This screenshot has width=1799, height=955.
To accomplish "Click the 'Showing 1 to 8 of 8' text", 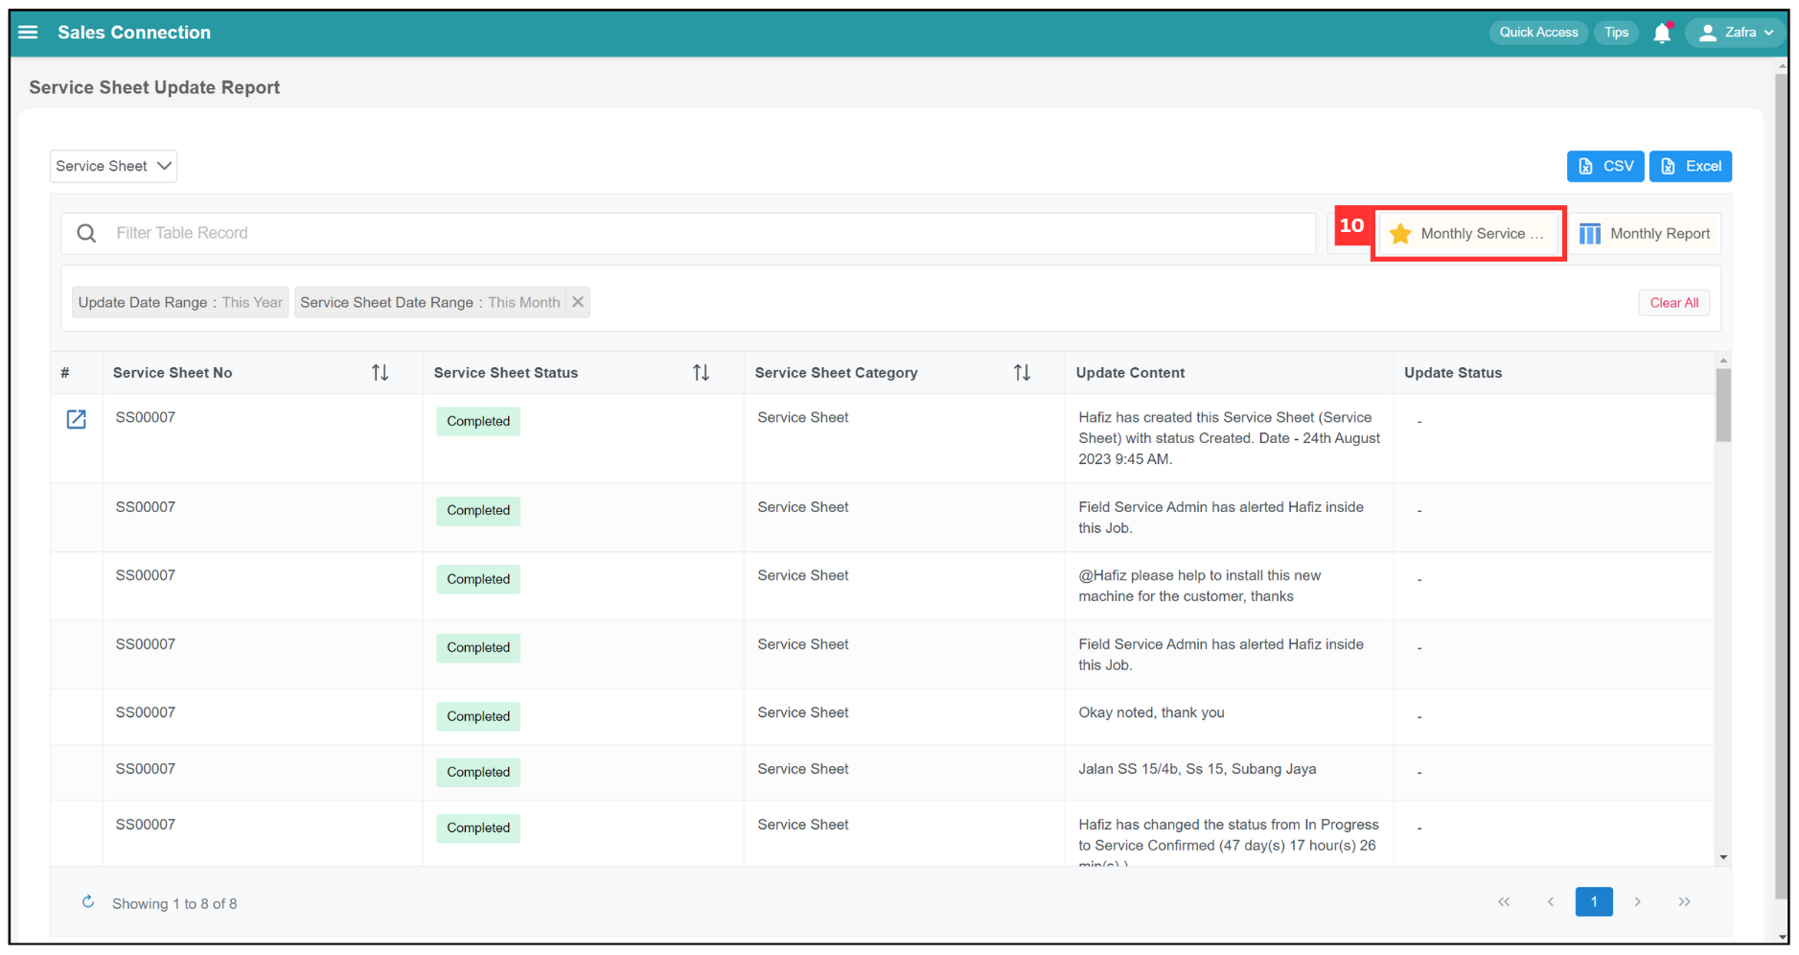I will tap(174, 903).
